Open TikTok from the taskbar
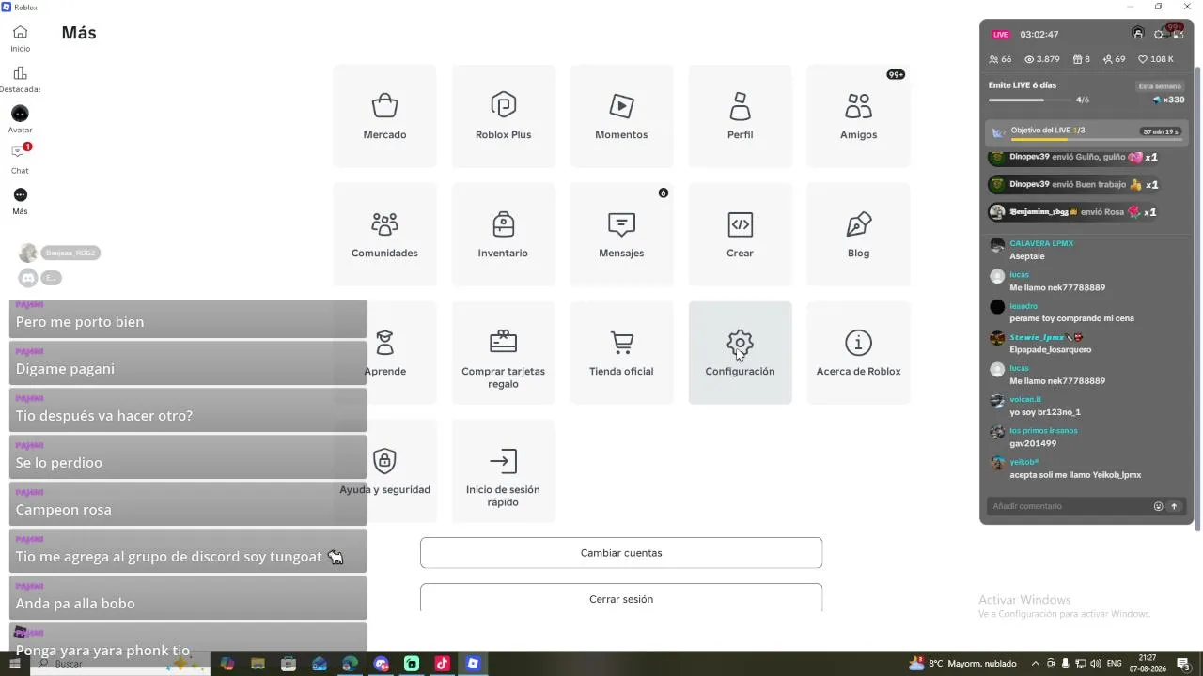This screenshot has height=676, width=1203. pos(442,664)
